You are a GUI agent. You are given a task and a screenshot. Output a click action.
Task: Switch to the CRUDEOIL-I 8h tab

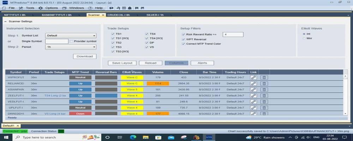click(x=119, y=15)
